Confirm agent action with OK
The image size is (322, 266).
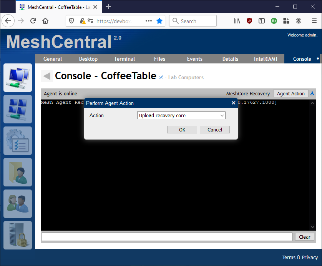point(182,130)
